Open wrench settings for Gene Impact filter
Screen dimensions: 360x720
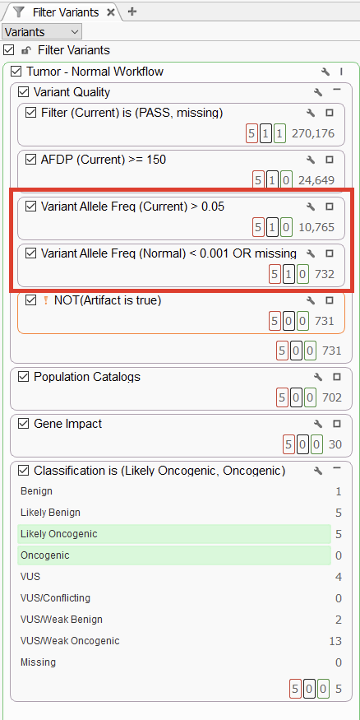tap(318, 424)
